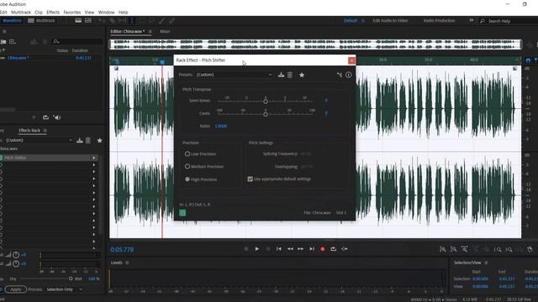Toggle spectral frequency display icon

[78, 20]
